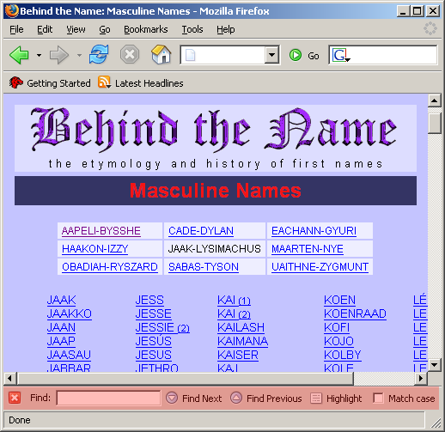Click the KOENRAAD name link
445x432 pixels.
click(x=355, y=313)
